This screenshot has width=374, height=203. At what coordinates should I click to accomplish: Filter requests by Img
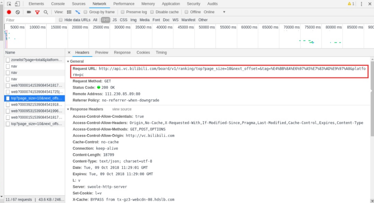pyautogui.click(x=133, y=20)
